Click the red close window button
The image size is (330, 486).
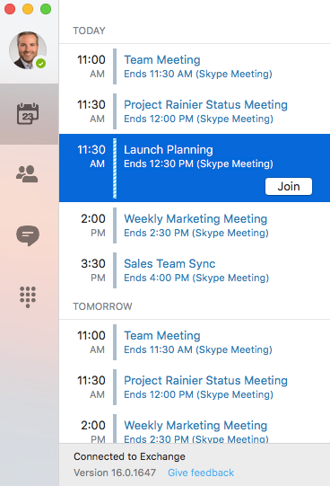(x=10, y=9)
